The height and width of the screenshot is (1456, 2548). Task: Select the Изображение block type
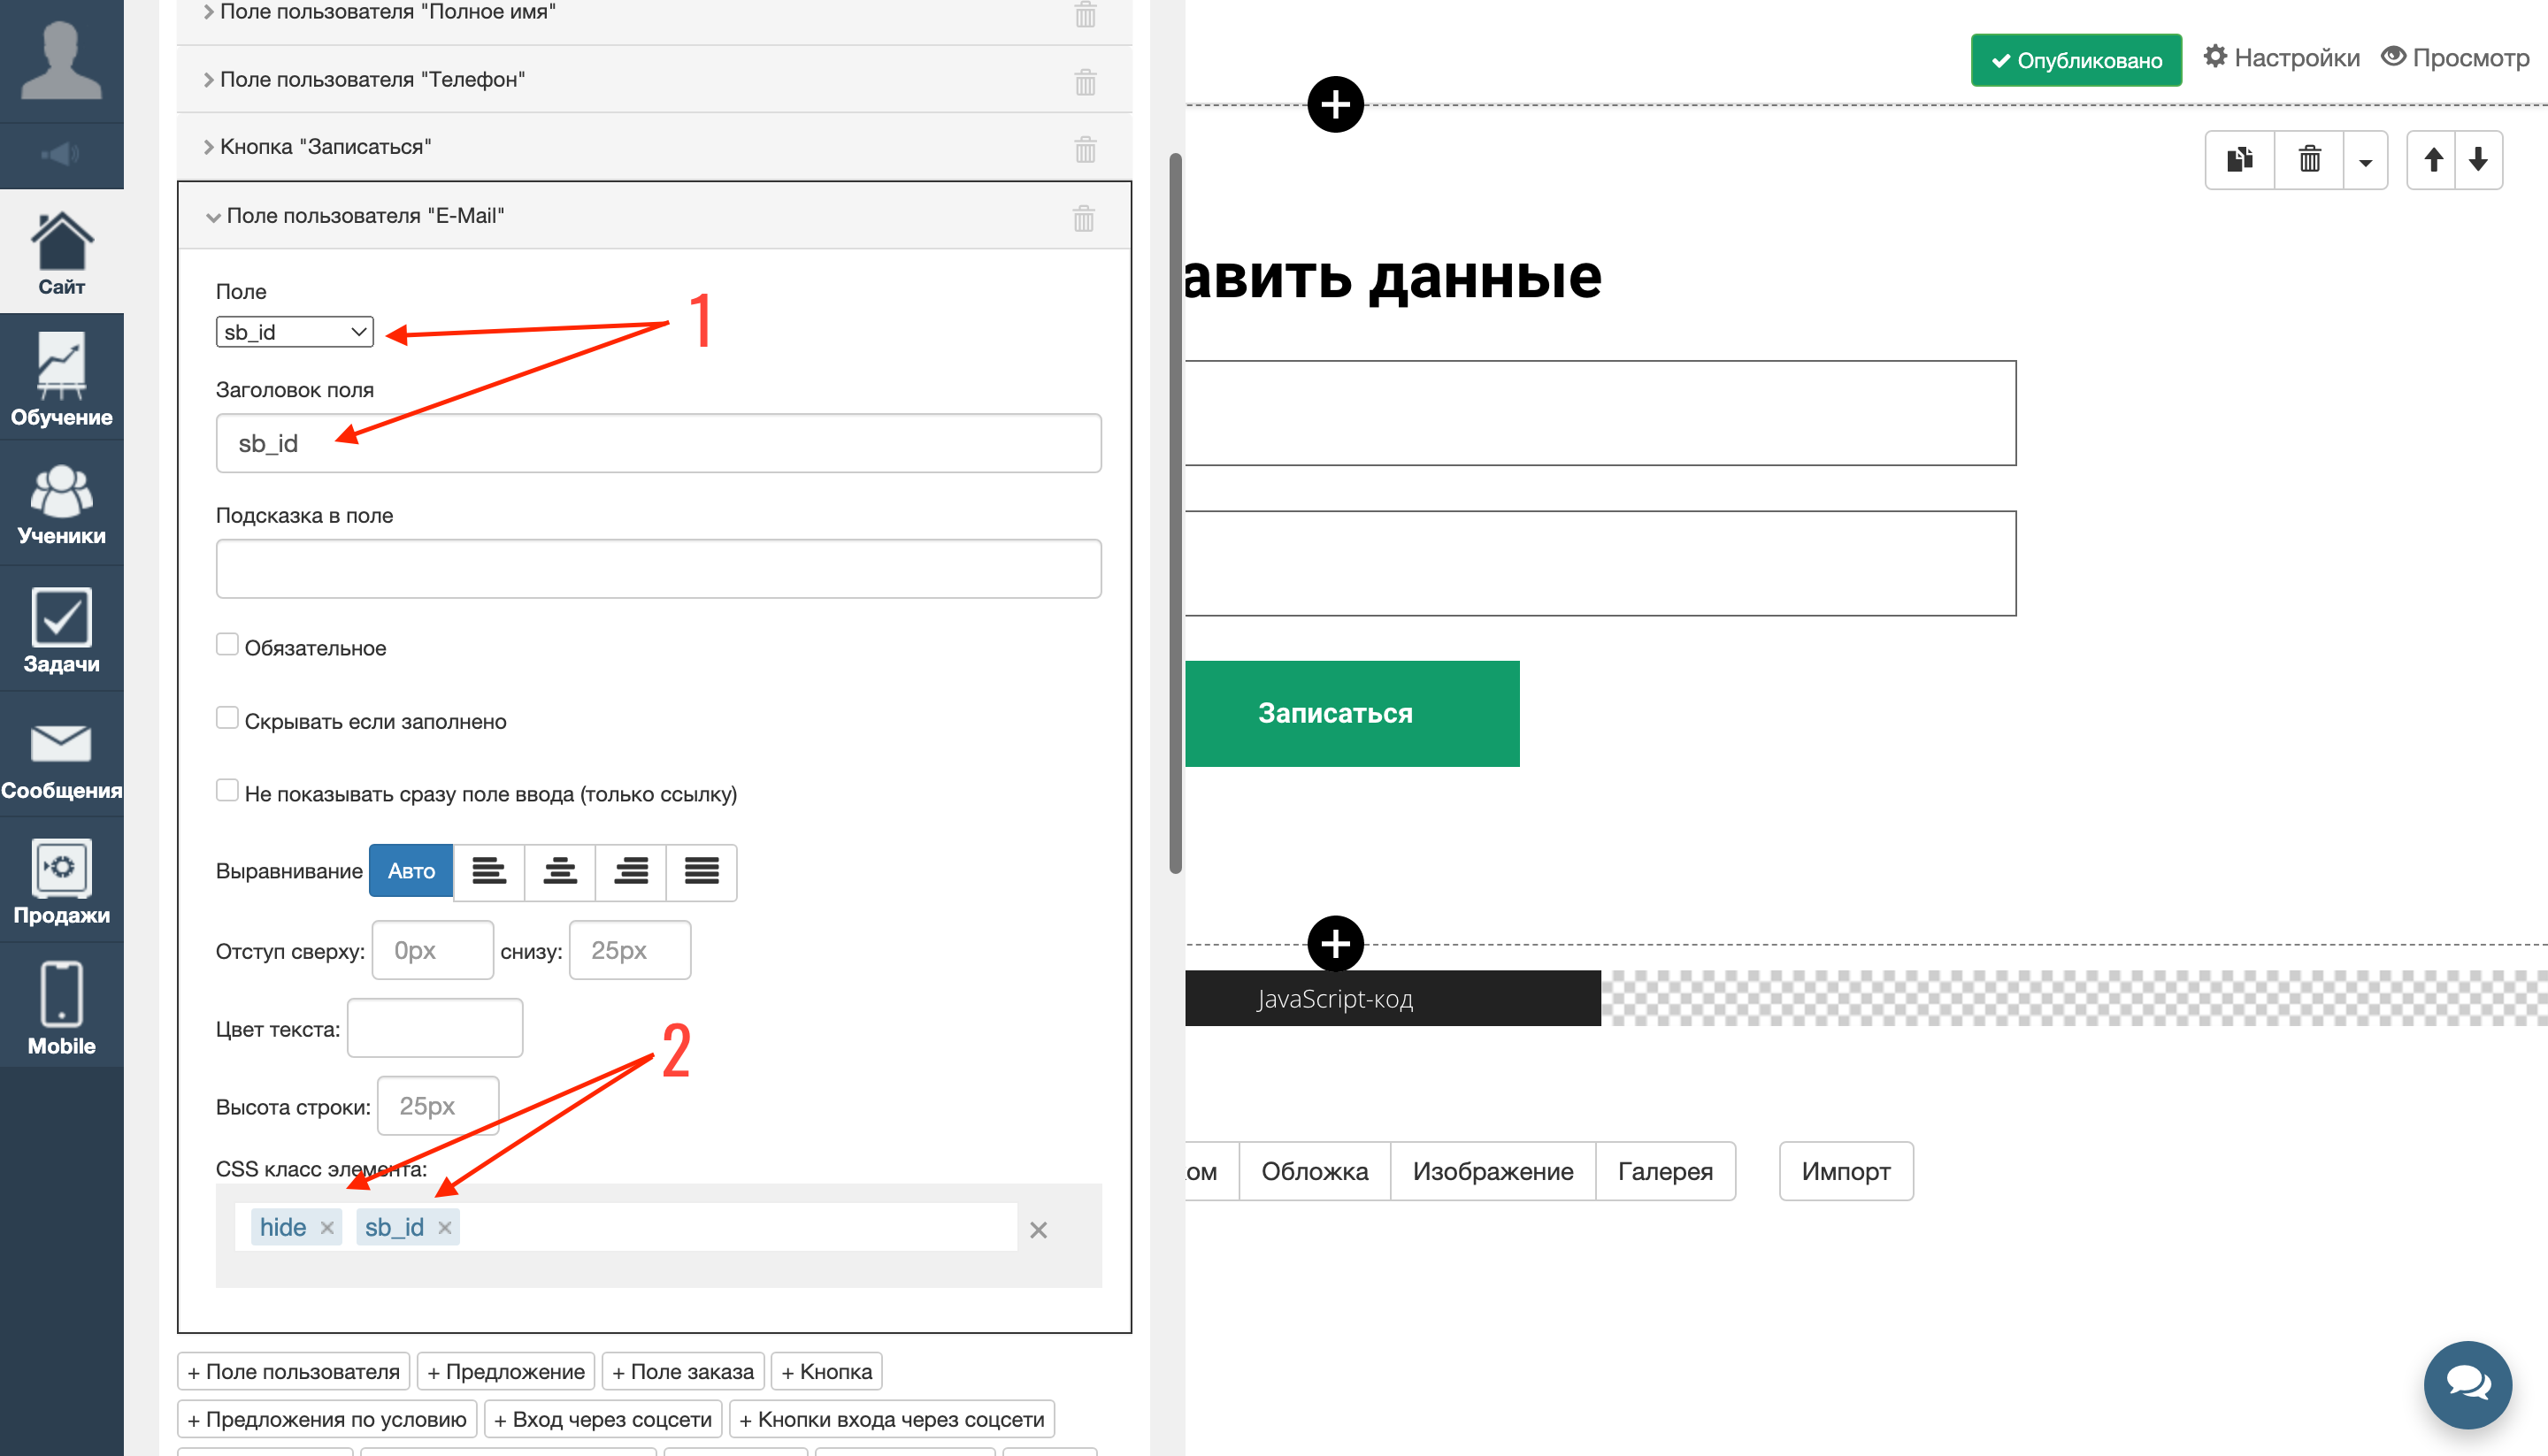coord(1493,1171)
